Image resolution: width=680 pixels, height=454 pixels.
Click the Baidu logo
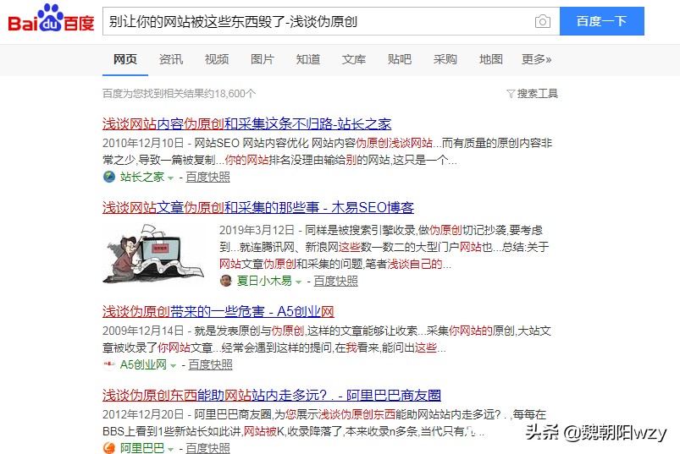pyautogui.click(x=51, y=19)
